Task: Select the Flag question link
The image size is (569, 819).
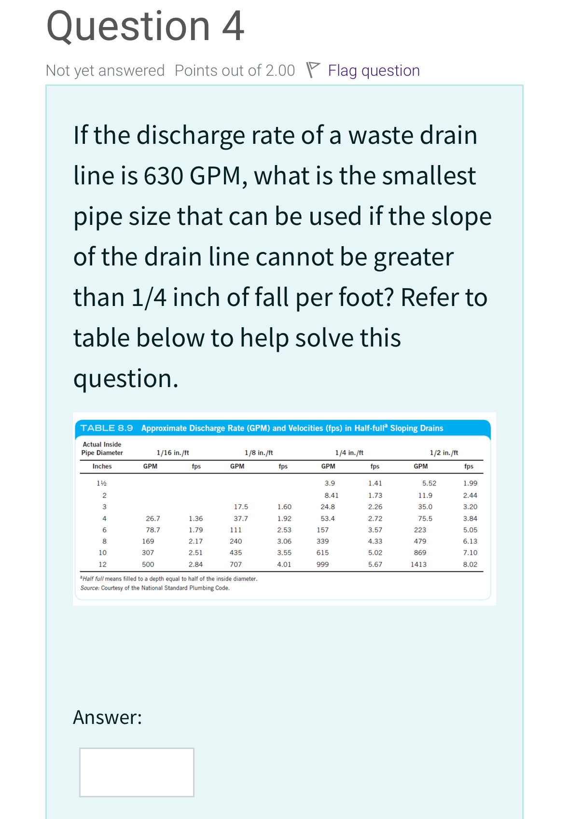Action: click(x=373, y=70)
